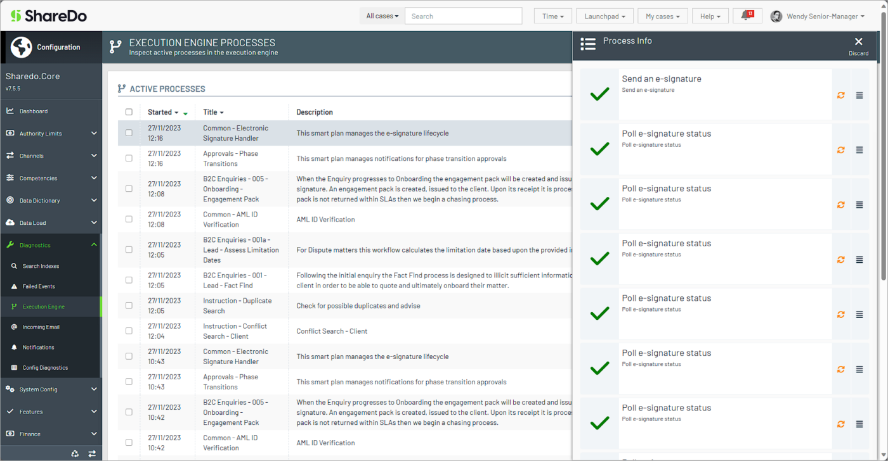Open Search Indexes via its magnifier icon
The image size is (888, 461).
pos(15,266)
